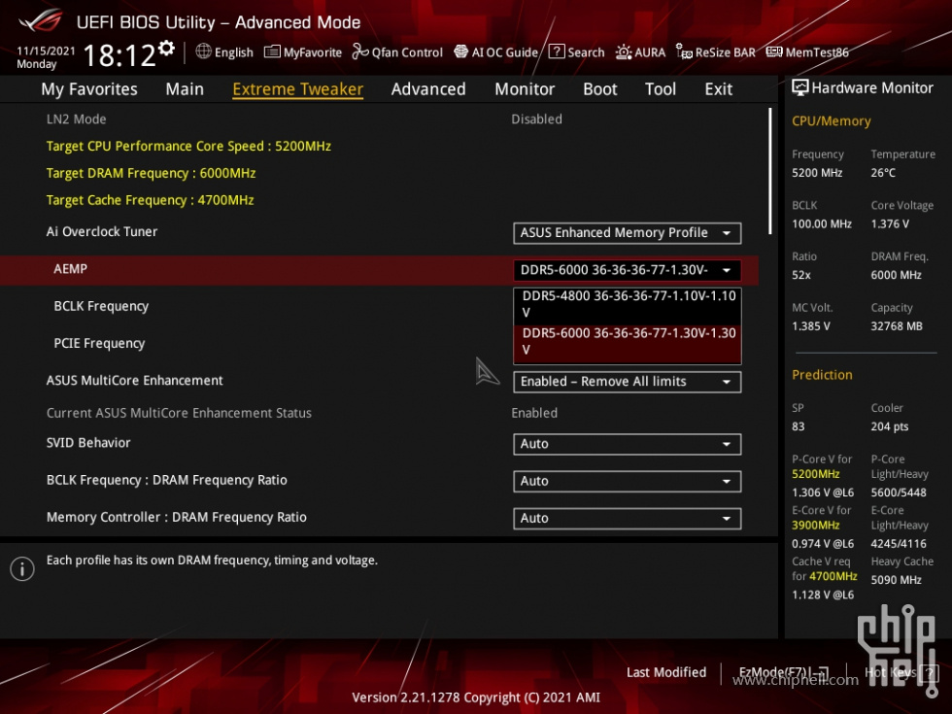The height and width of the screenshot is (714, 952).
Task: Select the BCLK Frequency row
Action: (x=101, y=307)
